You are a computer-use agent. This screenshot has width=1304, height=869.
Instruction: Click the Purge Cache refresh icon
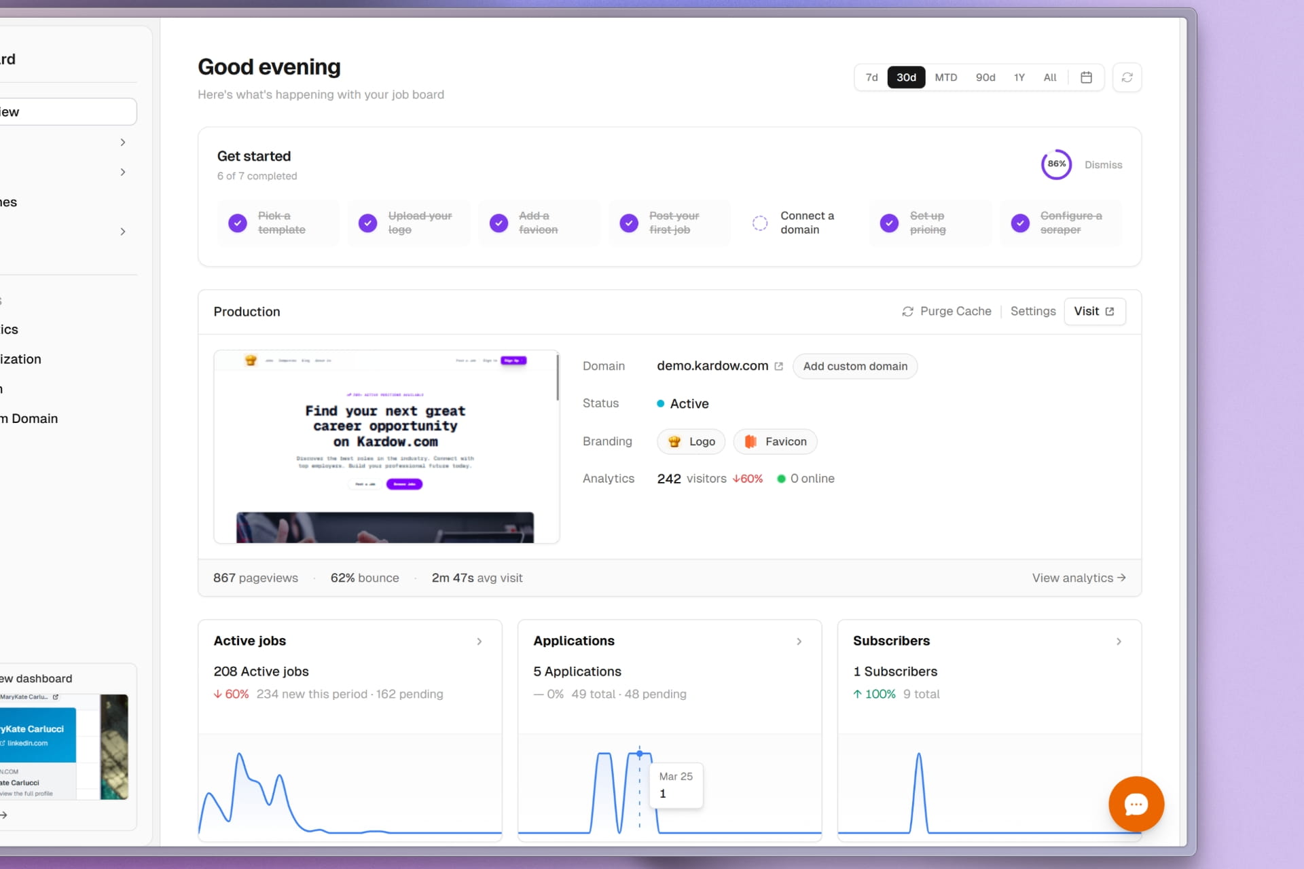click(908, 311)
